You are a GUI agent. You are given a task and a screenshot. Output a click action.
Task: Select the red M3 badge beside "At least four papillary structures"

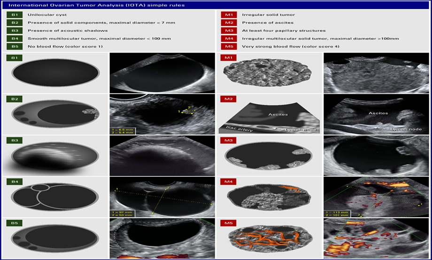point(228,31)
